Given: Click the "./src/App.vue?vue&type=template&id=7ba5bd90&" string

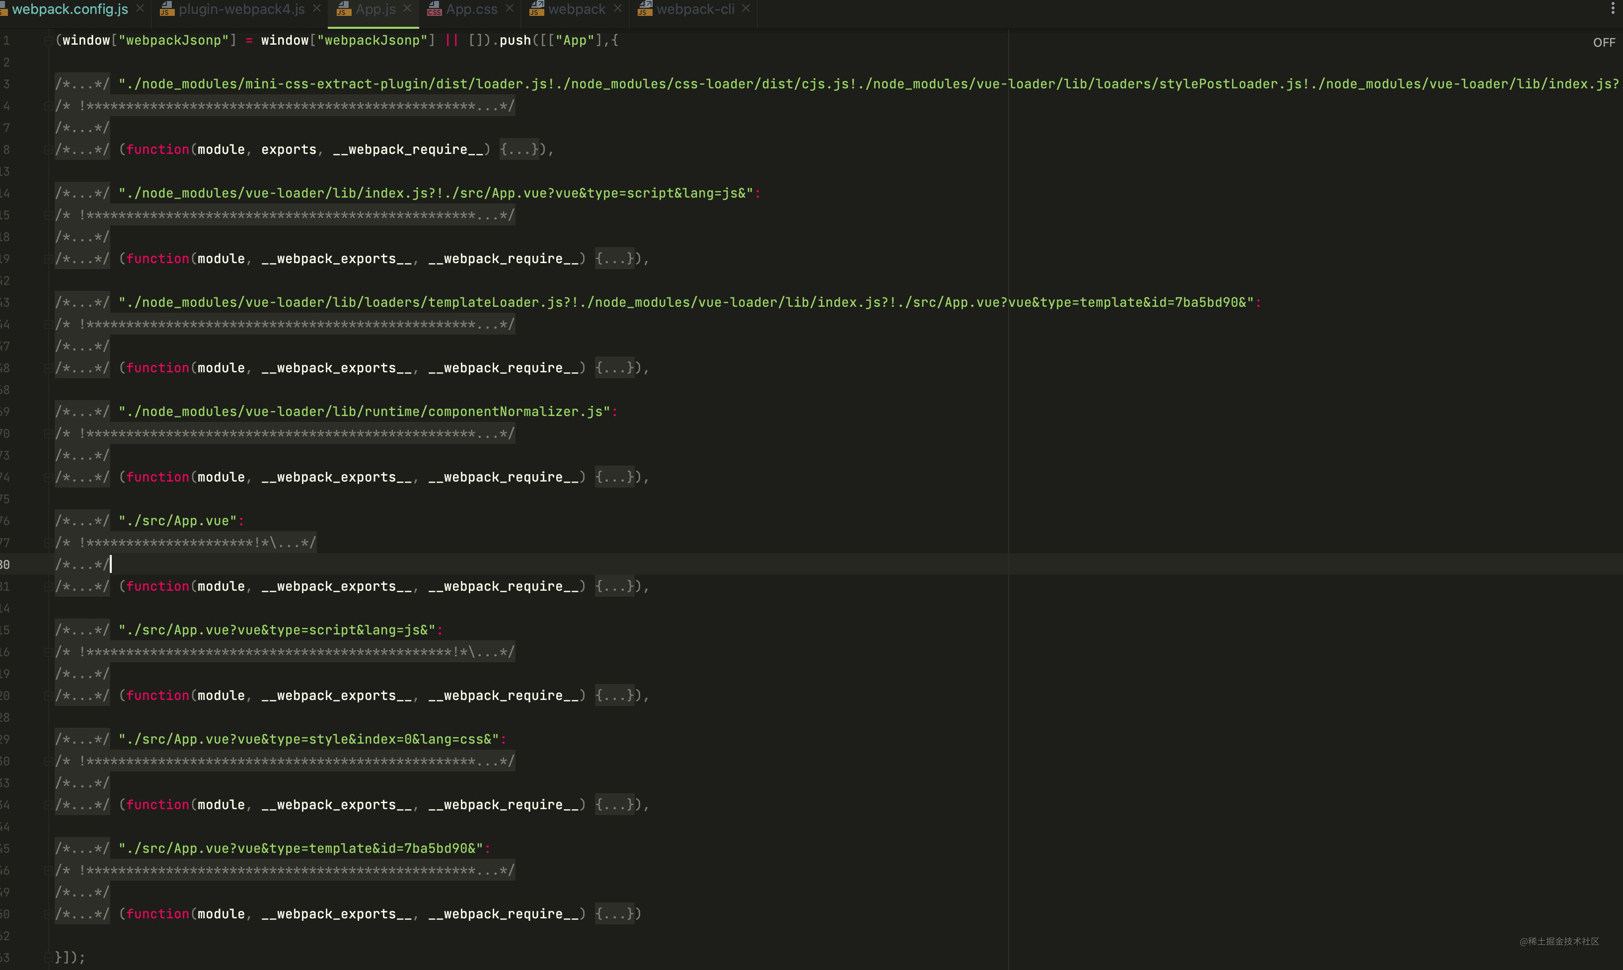Looking at the screenshot, I should 301,848.
